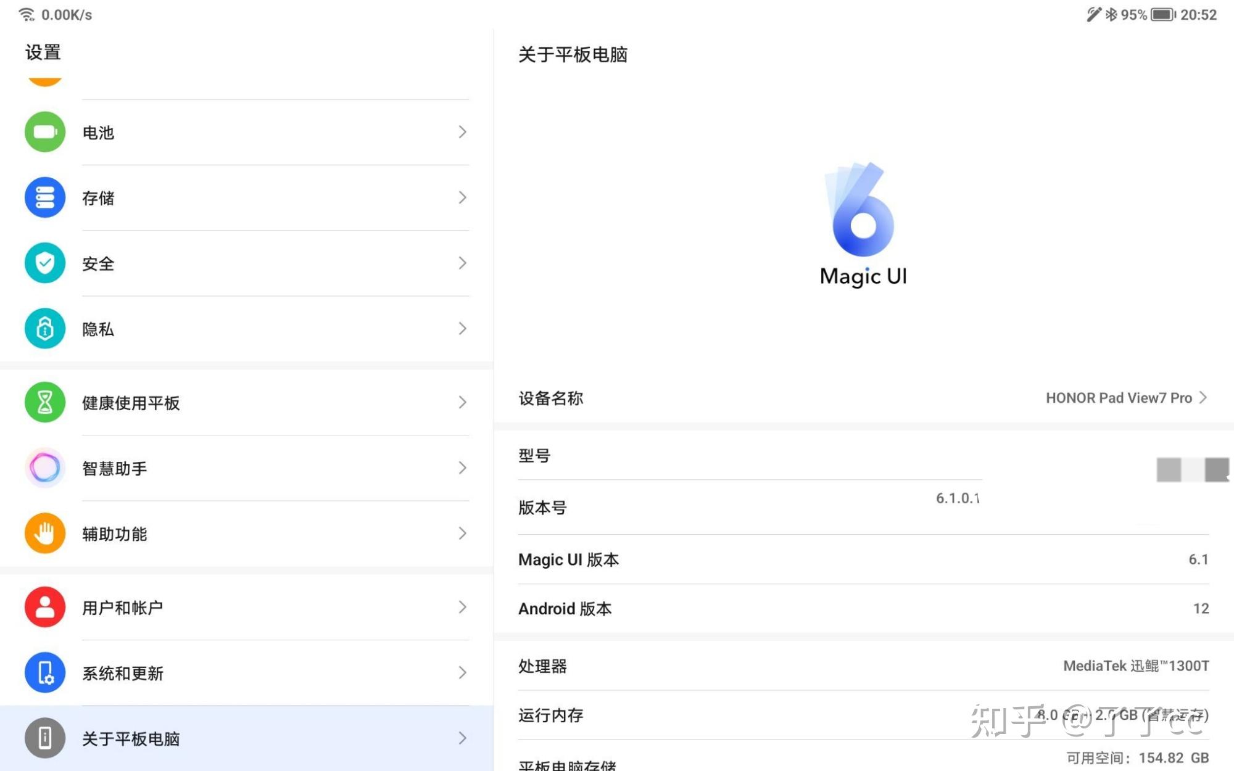
Task: Expand the 安全 row chevron
Action: pyautogui.click(x=462, y=263)
